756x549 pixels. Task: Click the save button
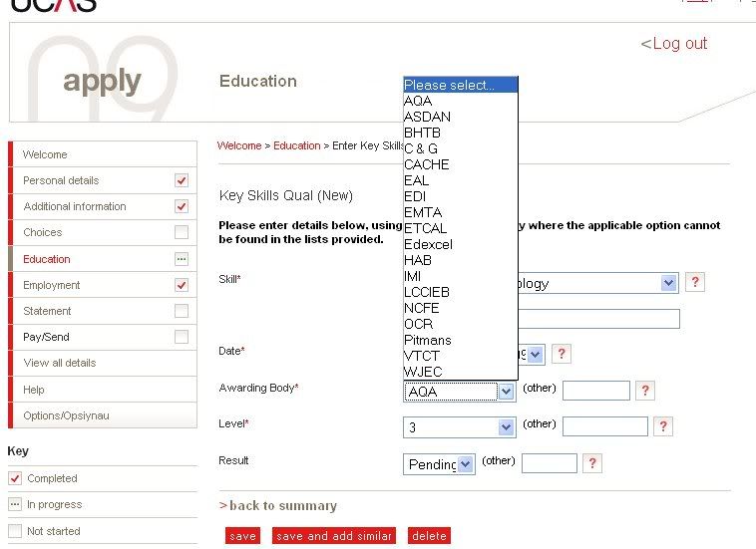(x=242, y=536)
